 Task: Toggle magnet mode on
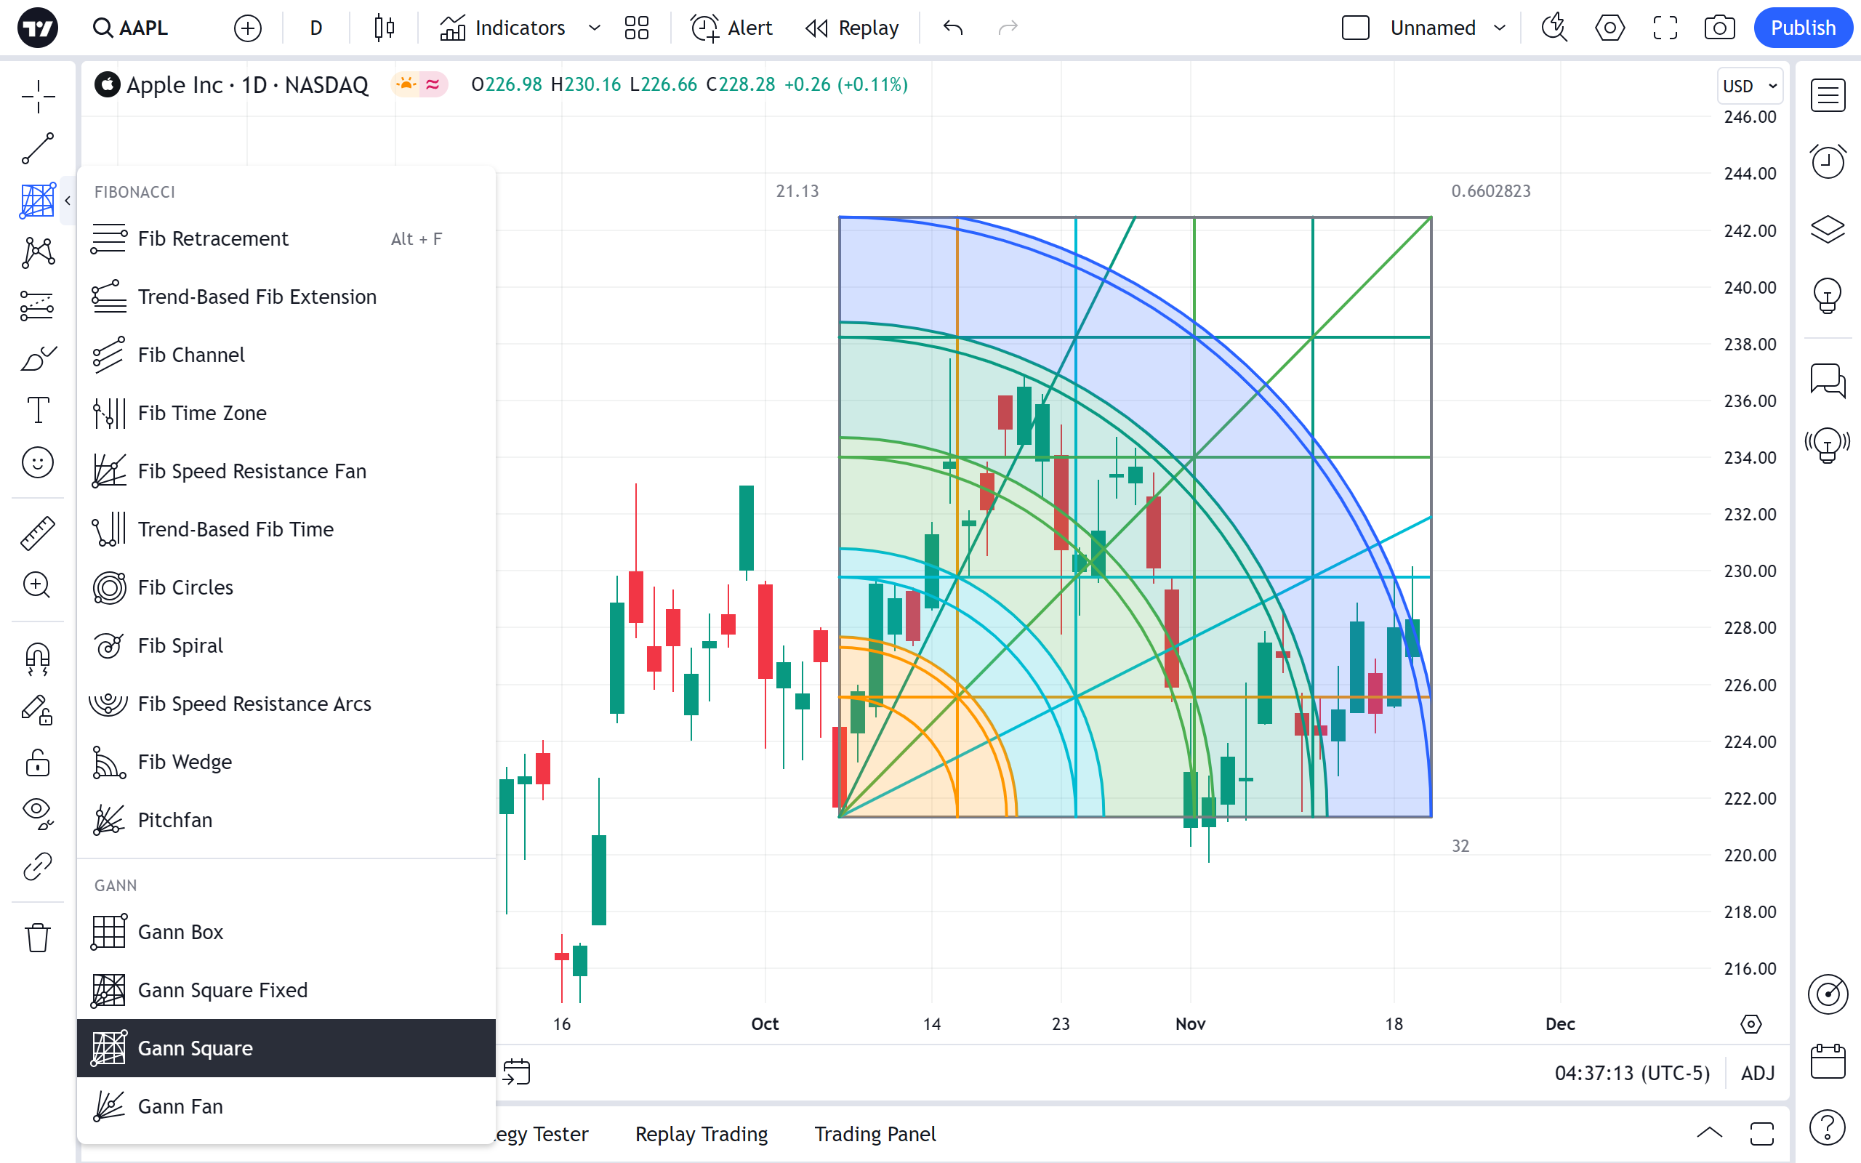click(x=38, y=659)
